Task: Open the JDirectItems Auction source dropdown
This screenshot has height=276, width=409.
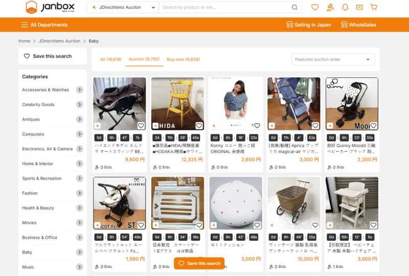Action: 123,7
